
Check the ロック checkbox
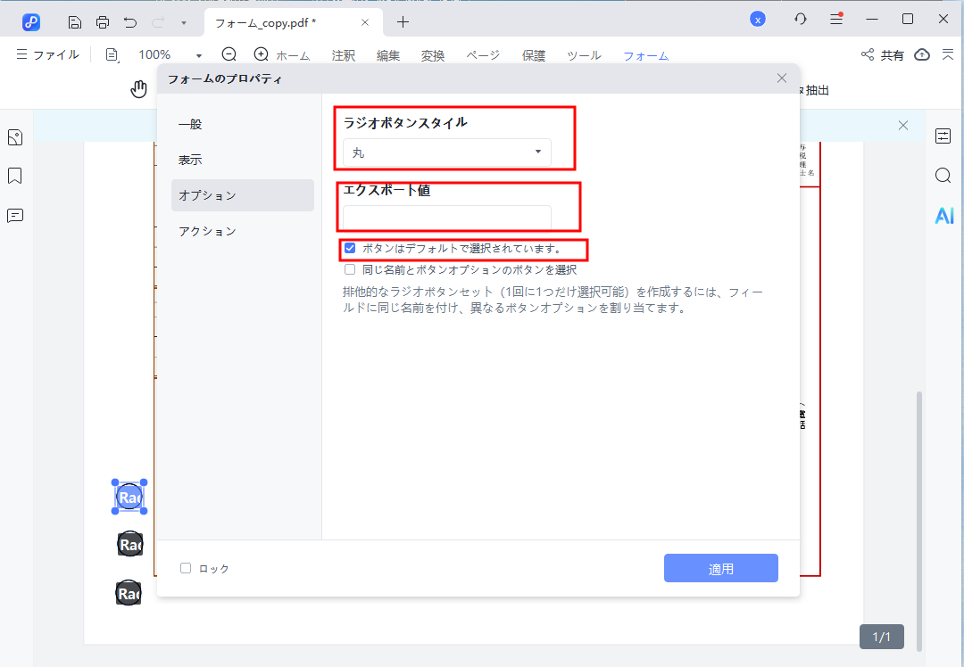[x=187, y=568]
